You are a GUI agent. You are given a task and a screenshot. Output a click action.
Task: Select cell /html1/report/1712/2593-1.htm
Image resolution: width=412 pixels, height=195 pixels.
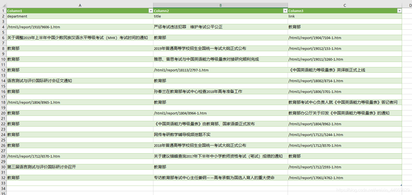[345, 167]
